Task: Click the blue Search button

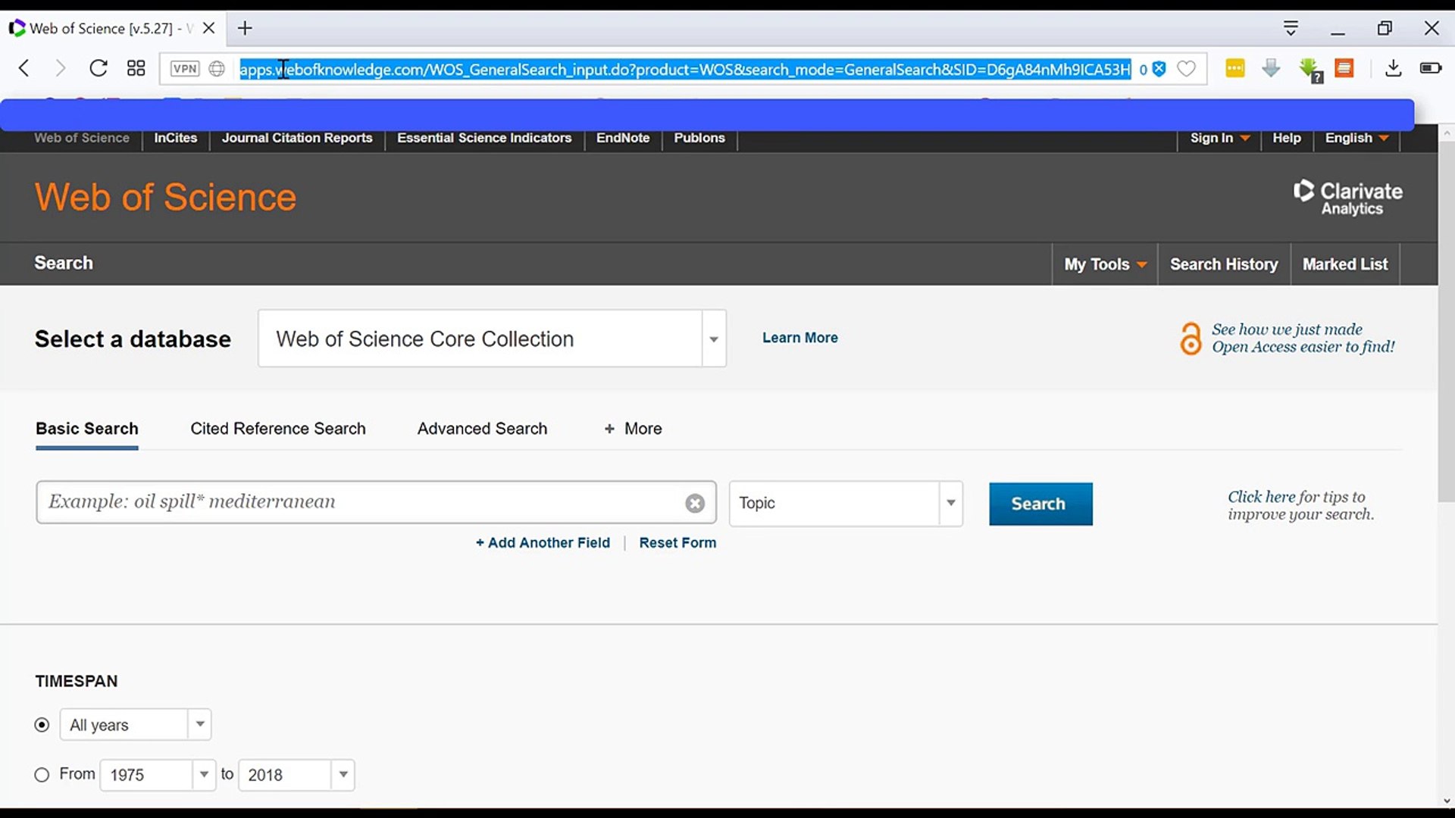Action: pos(1040,504)
